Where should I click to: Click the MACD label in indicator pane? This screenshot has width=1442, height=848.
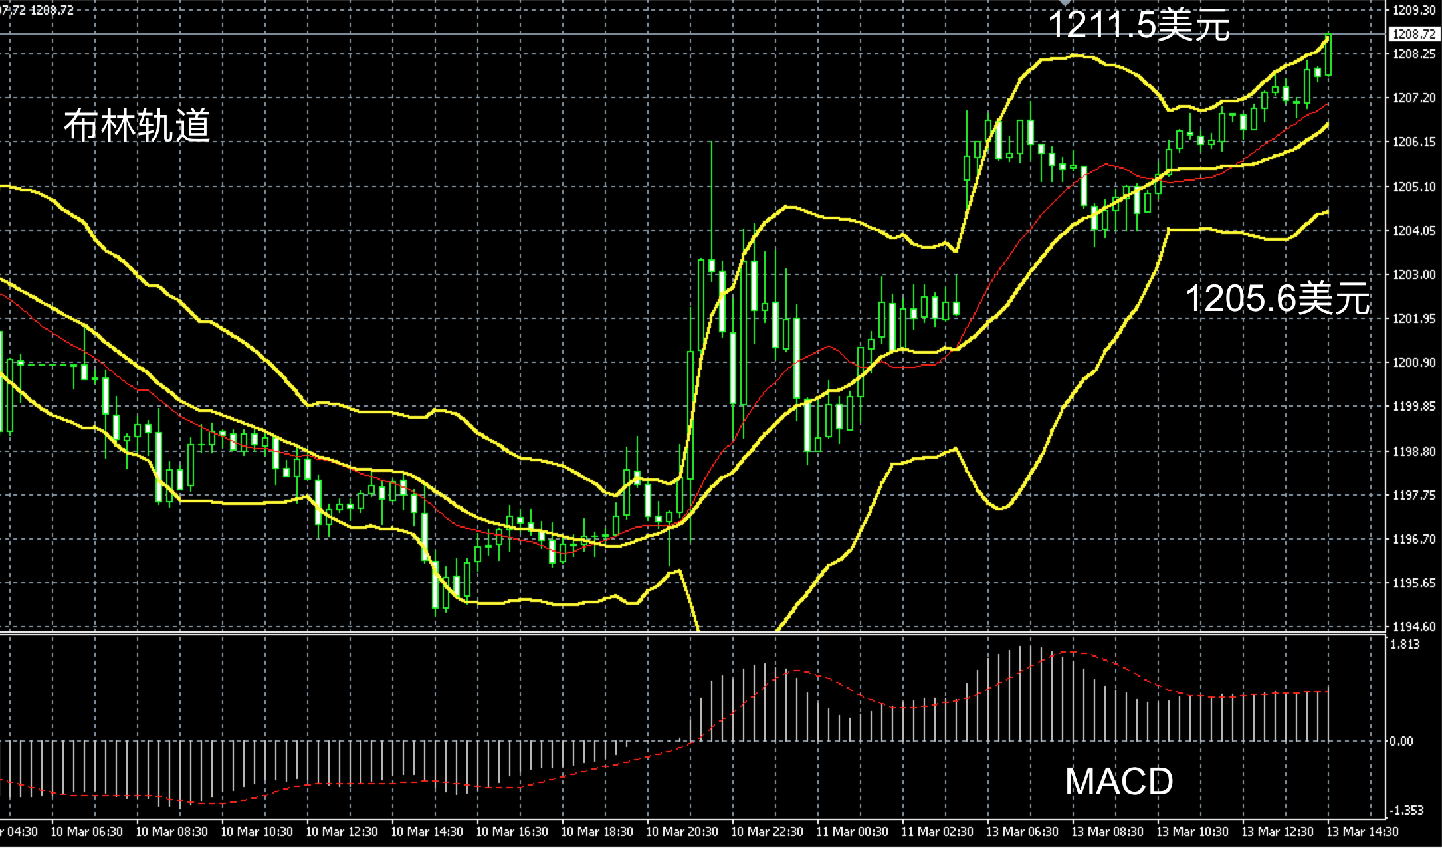pos(1119,782)
